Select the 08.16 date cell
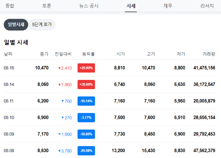Viewport: 221px width, 158px height. 9,68
